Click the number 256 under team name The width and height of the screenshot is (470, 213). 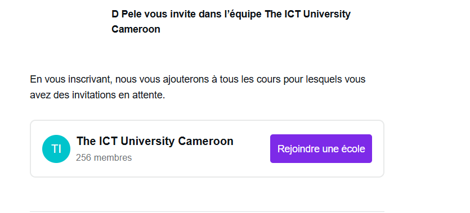coord(83,158)
